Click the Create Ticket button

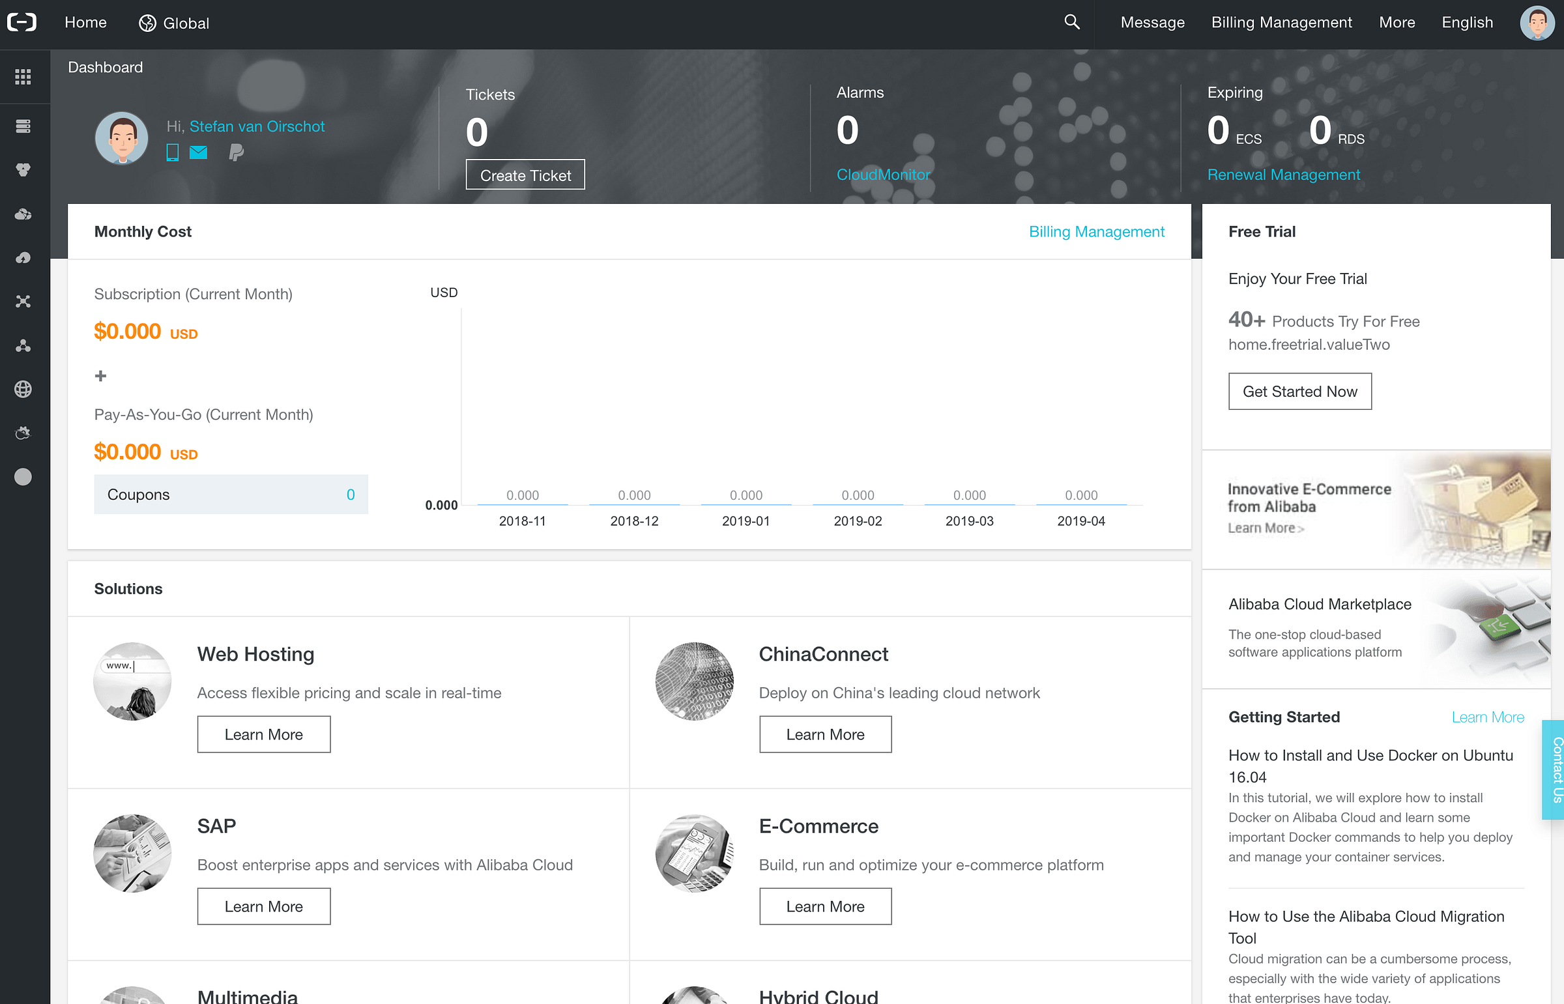[525, 175]
